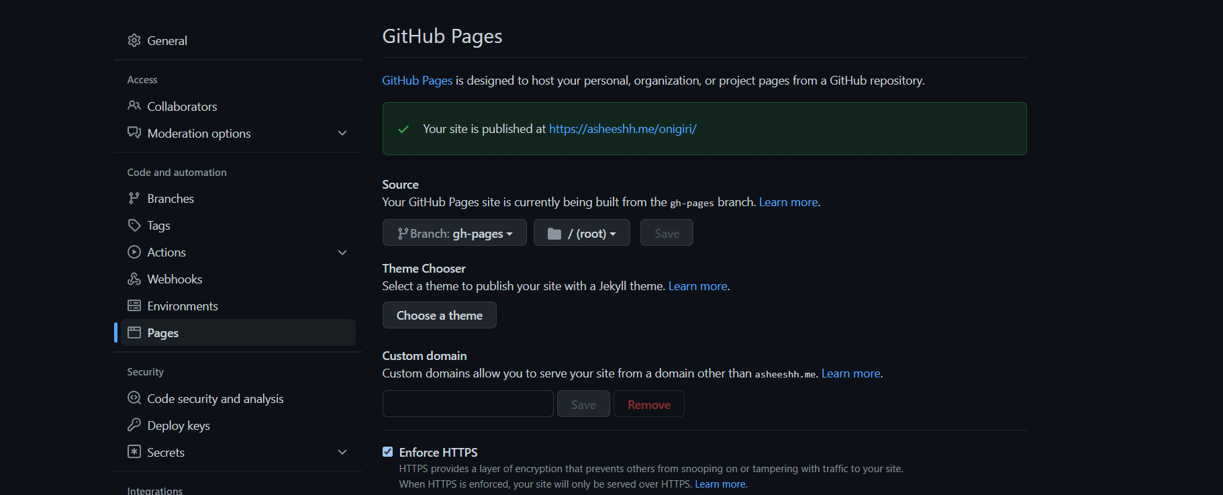Click the red Remove button
Image resolution: width=1223 pixels, height=495 pixels.
pos(649,404)
